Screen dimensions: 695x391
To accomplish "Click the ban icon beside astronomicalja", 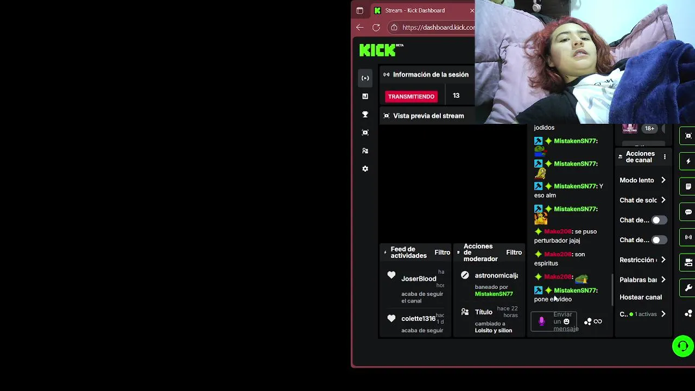I will tap(465, 275).
